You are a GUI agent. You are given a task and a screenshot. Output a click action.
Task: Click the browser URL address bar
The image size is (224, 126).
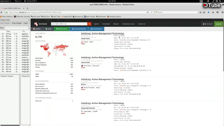point(77,12)
